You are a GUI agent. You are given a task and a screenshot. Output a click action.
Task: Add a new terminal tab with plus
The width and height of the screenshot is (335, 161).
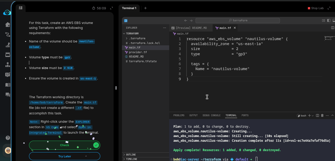tap(145, 8)
